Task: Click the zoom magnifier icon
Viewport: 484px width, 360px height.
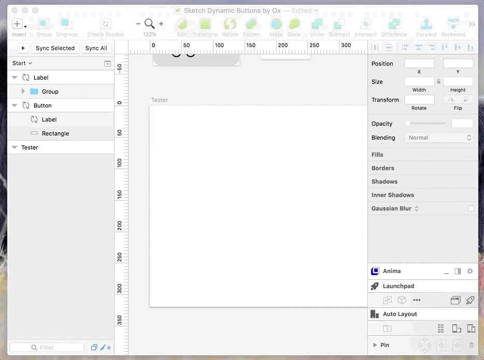Action: click(x=149, y=24)
